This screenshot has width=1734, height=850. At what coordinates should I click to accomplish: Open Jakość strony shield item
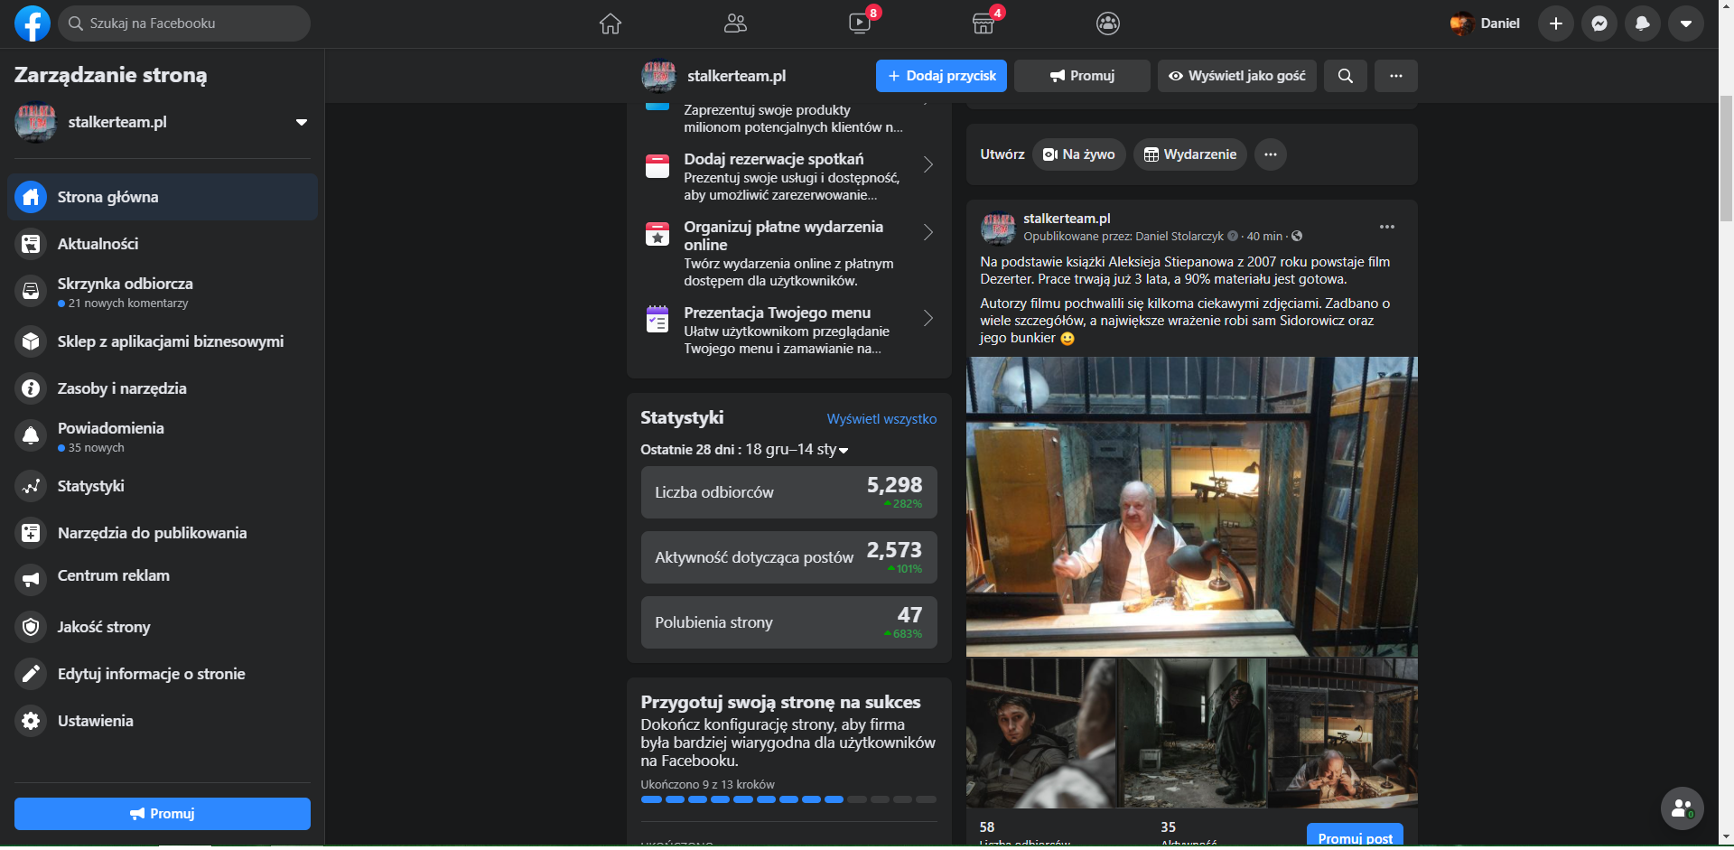[163, 627]
